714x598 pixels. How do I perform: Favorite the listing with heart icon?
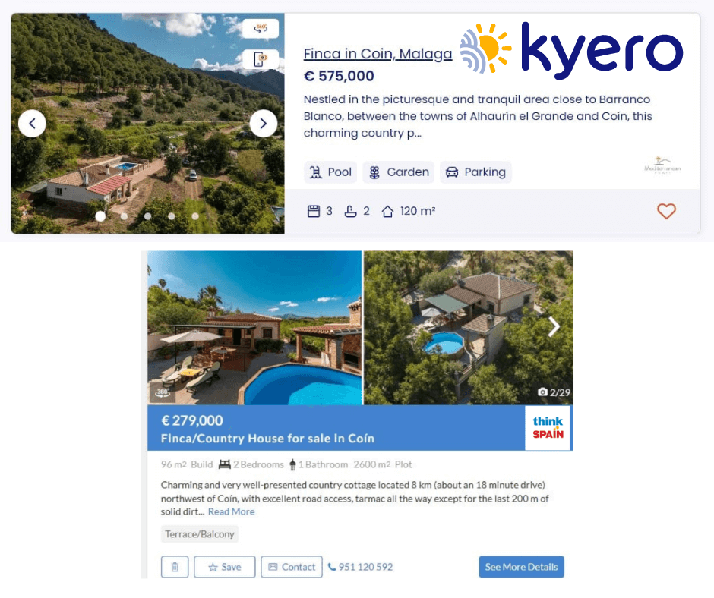(666, 211)
